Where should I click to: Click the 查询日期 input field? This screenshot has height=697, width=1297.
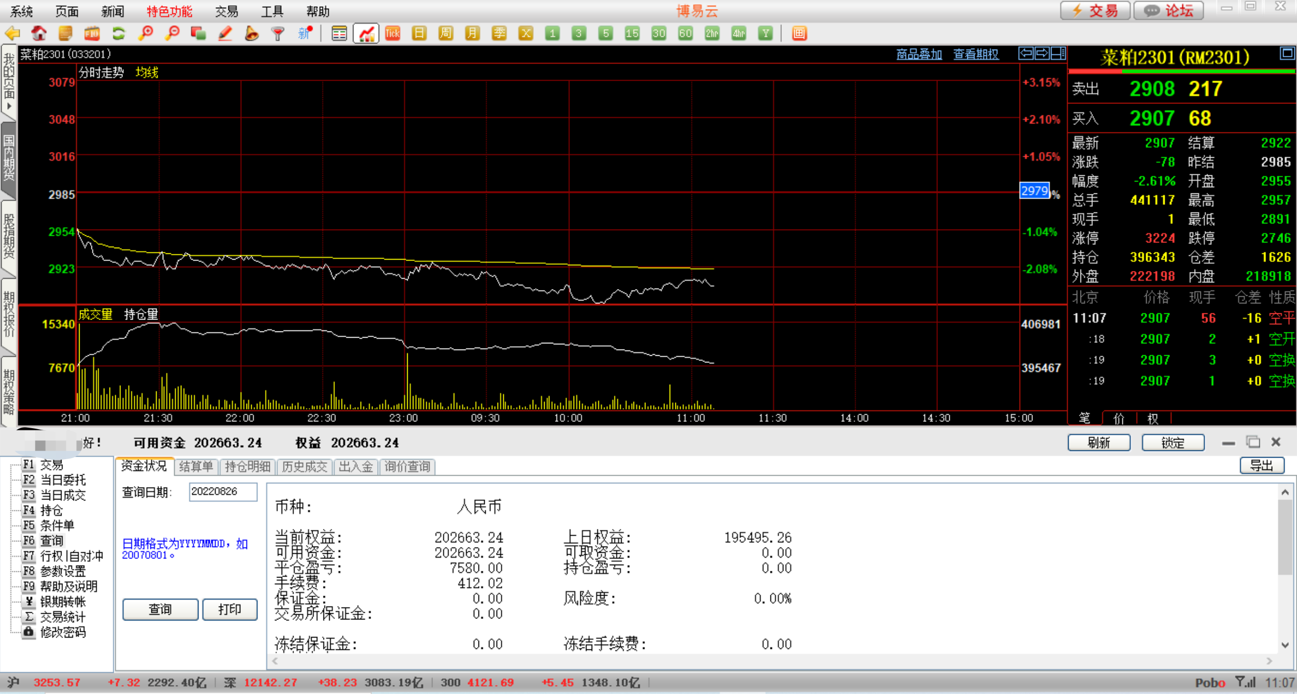pos(223,492)
